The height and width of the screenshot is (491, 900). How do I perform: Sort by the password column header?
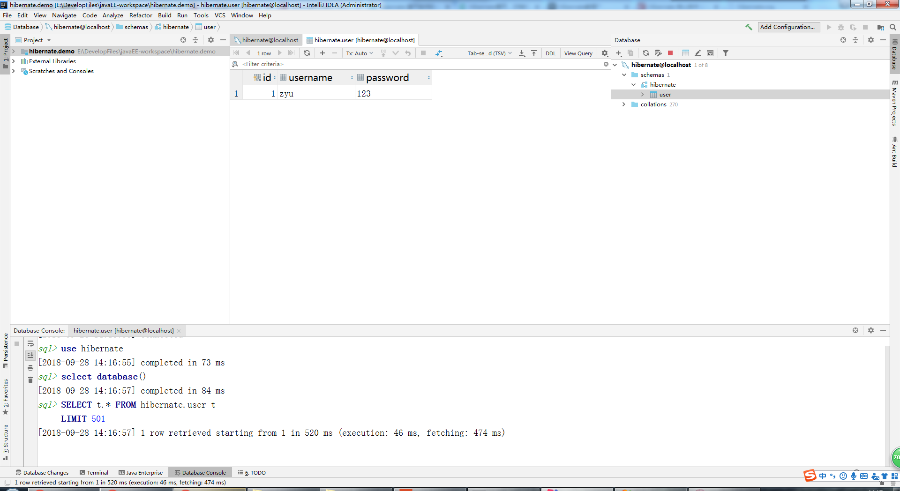tap(393, 78)
